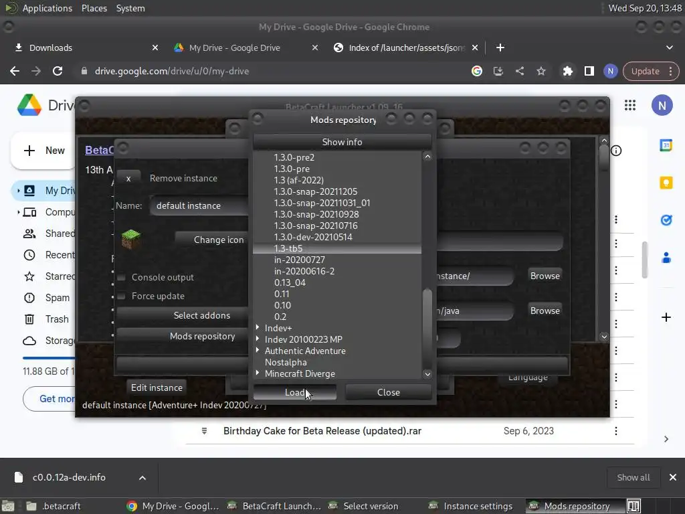Open options for Birthday Cake rar file
Image resolution: width=685 pixels, height=514 pixels.
pos(616,431)
